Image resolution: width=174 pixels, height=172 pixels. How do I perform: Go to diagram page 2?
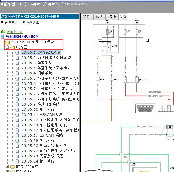click(125, 16)
